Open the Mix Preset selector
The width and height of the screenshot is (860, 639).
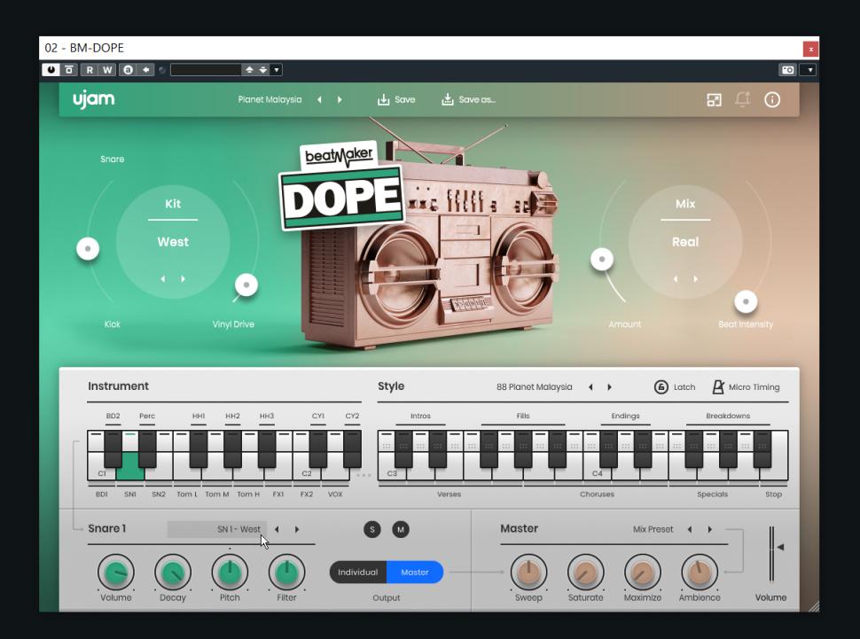pos(653,529)
